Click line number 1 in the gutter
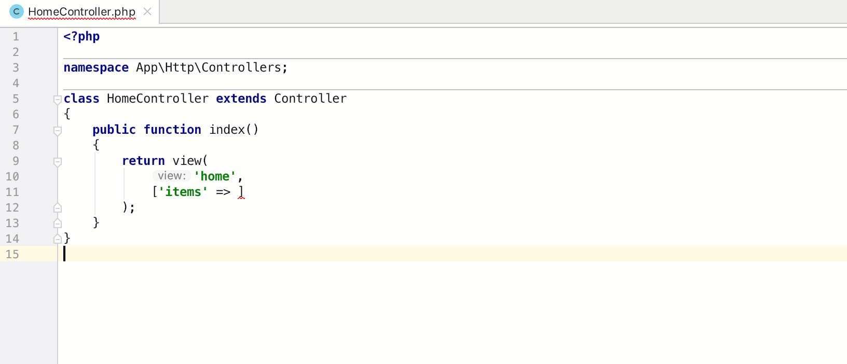847x364 pixels. pos(16,37)
